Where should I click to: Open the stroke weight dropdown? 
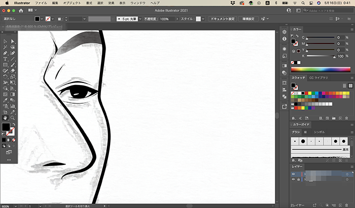85,19
